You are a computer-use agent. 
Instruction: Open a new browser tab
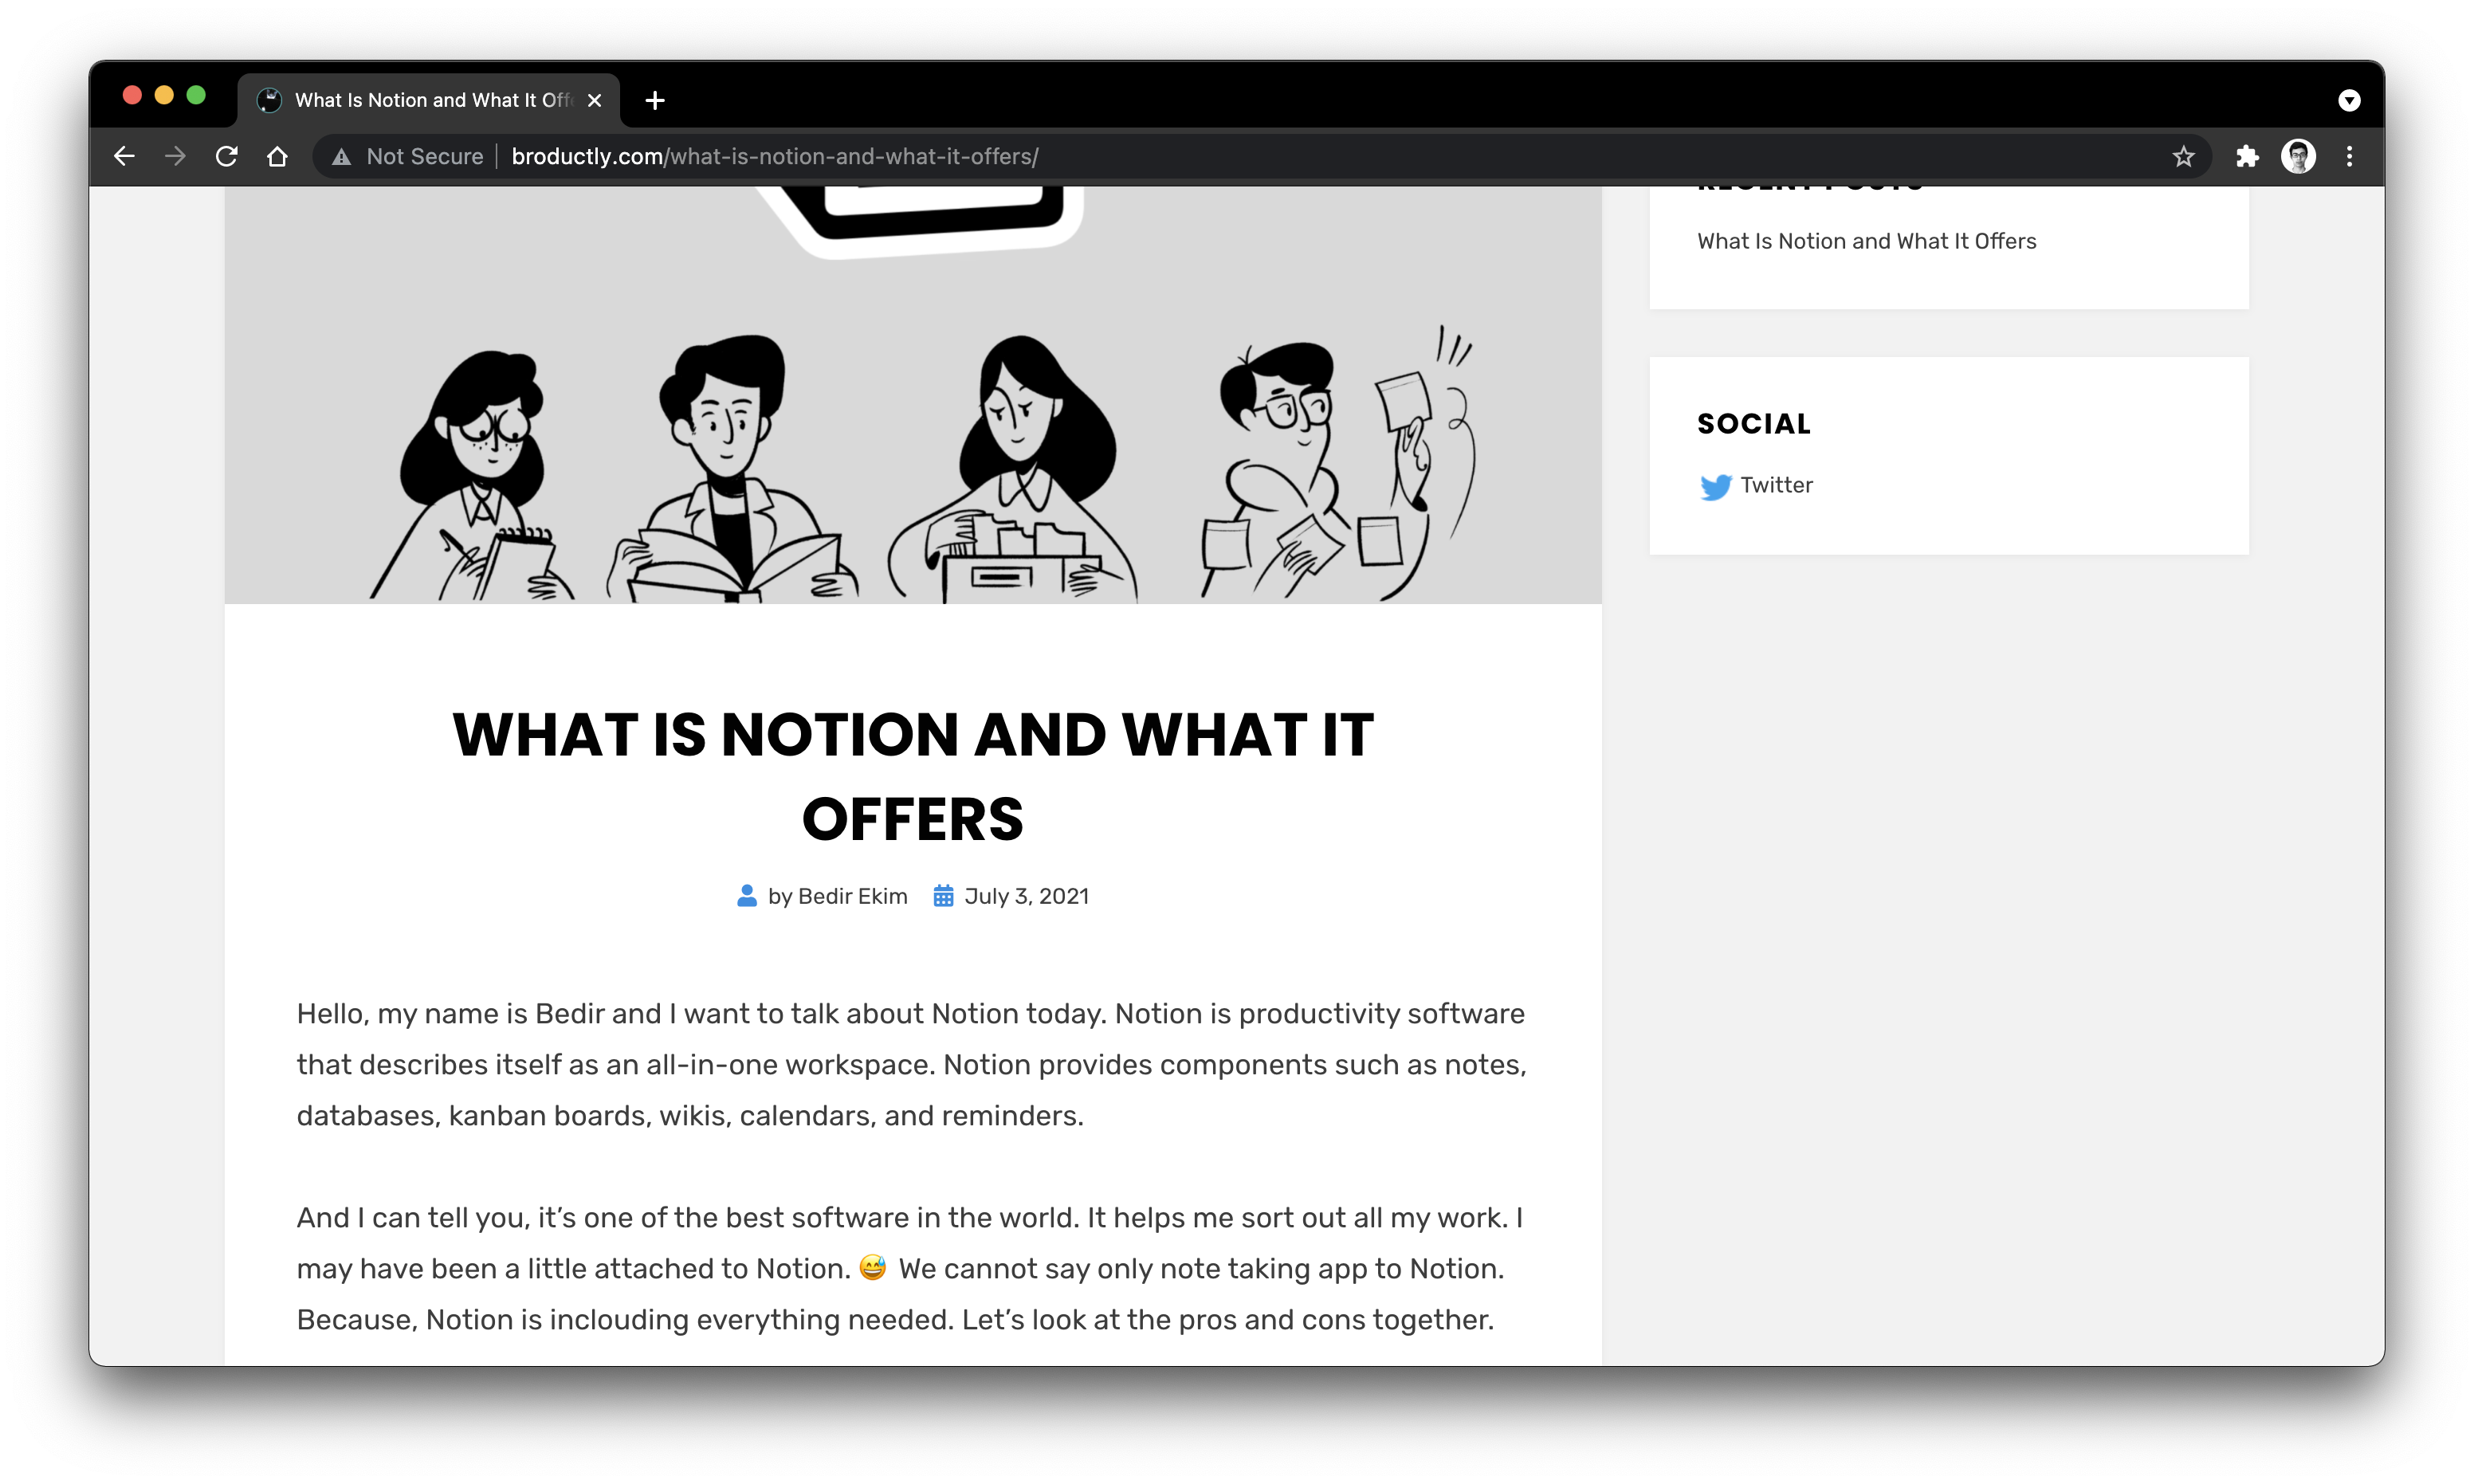tap(655, 100)
